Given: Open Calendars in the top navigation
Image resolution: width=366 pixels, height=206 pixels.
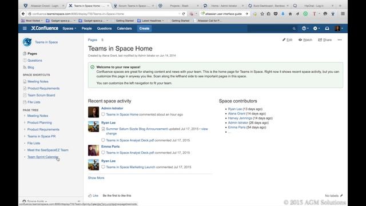Looking at the screenshot, I should click(x=125, y=29).
